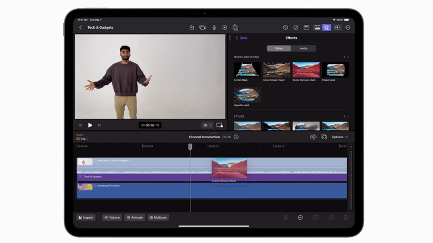Click the import media icon
Screen dimensions: 433x243
(192, 27)
